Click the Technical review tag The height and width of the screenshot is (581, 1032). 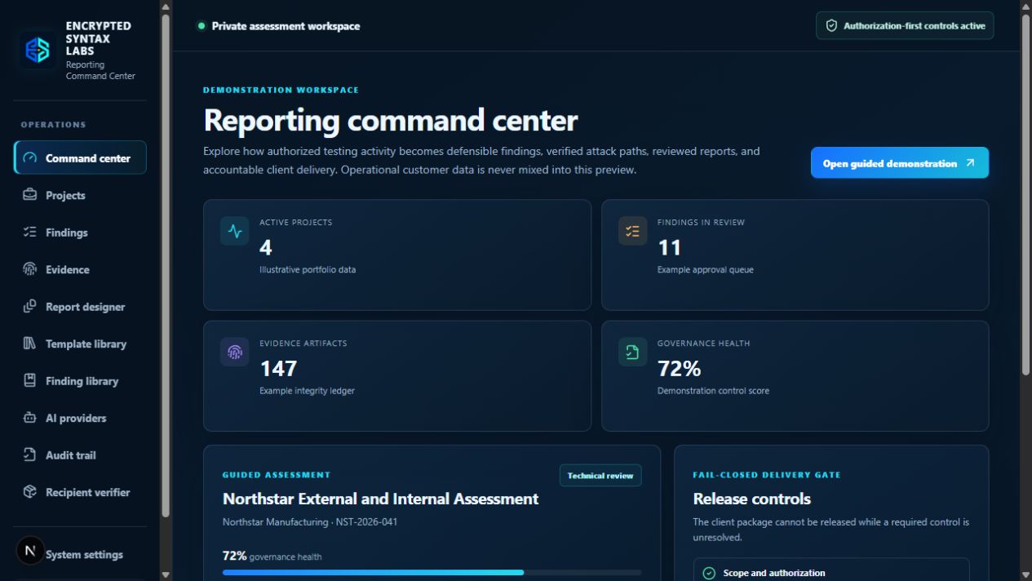600,476
